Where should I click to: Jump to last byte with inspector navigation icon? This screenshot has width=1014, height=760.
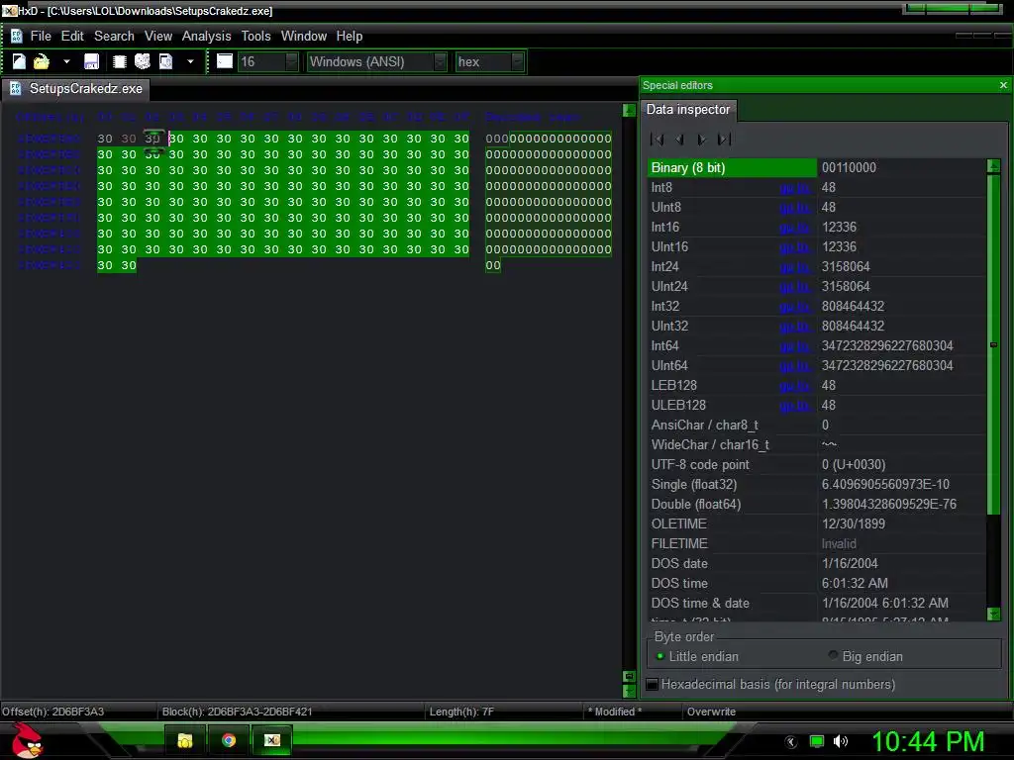pos(724,139)
